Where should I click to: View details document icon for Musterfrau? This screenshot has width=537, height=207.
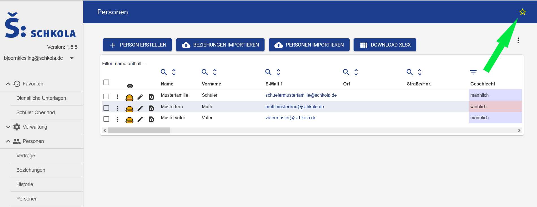click(151, 108)
